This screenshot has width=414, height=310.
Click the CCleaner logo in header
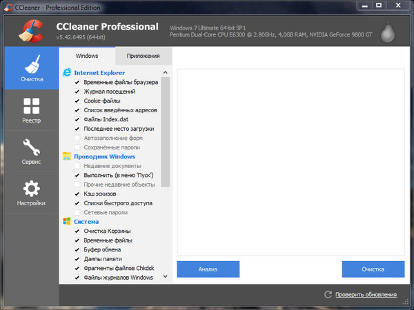[x=28, y=29]
